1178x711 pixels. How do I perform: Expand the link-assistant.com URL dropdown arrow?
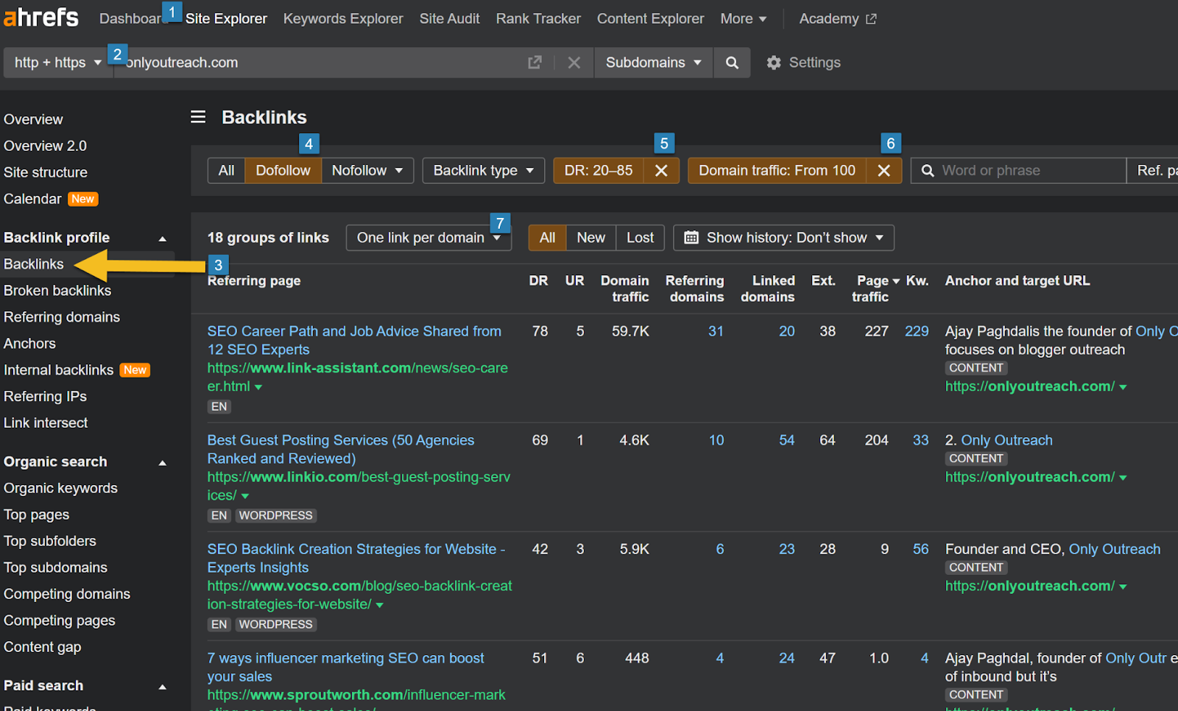[258, 387]
